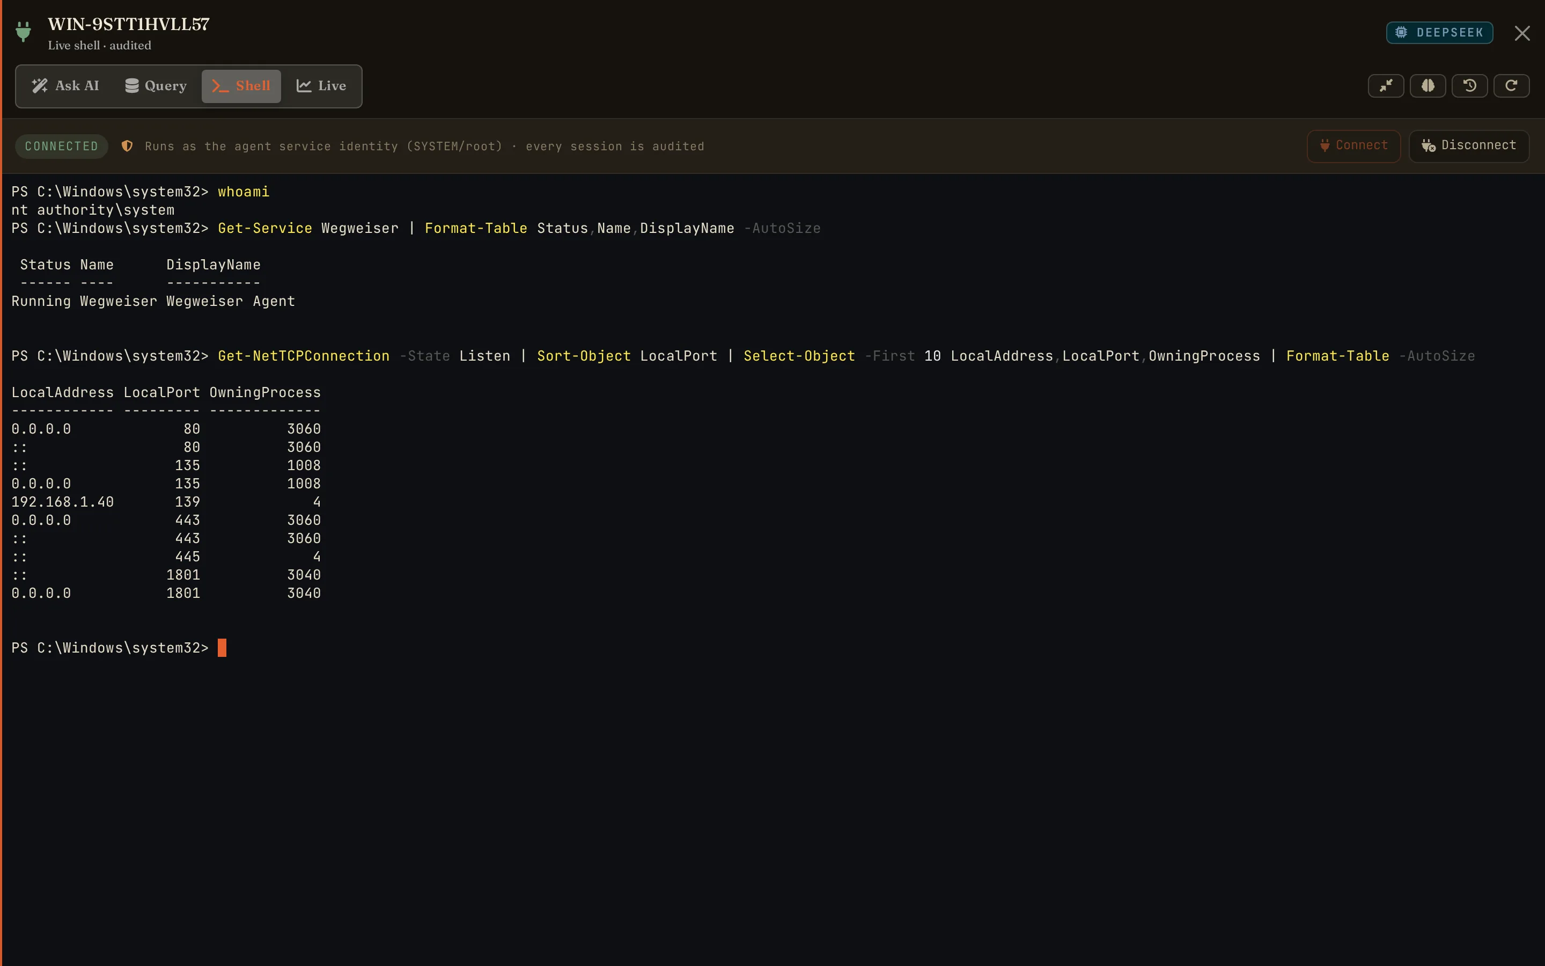Click port 445 in the listening table
This screenshot has height=966, width=1545.
188,557
